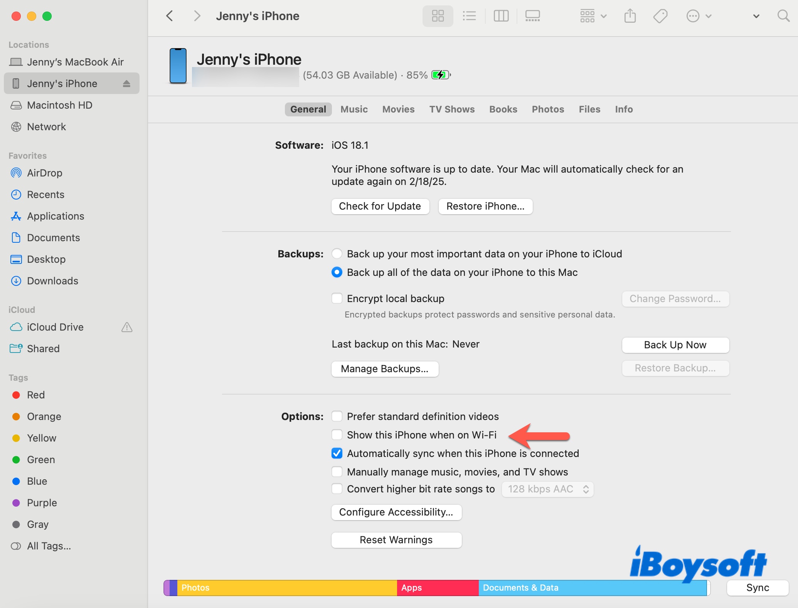Image resolution: width=798 pixels, height=608 pixels.
Task: Go forward with the right chevron
Action: 197,16
